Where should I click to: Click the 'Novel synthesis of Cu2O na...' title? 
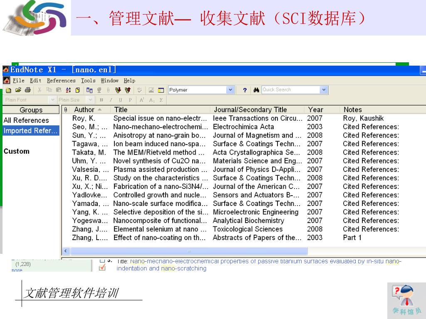(x=159, y=161)
